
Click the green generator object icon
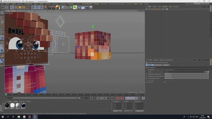click(71, 7)
